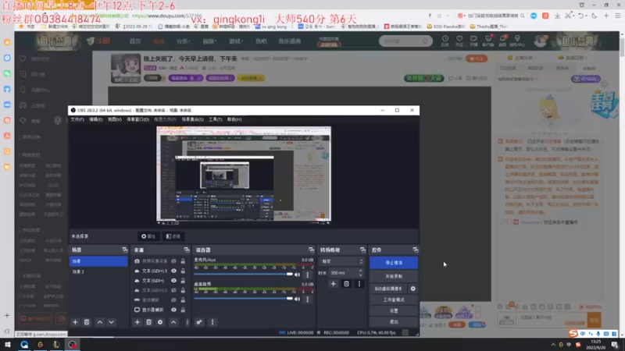Open transition properties dots menu

pyautogui.click(x=359, y=284)
